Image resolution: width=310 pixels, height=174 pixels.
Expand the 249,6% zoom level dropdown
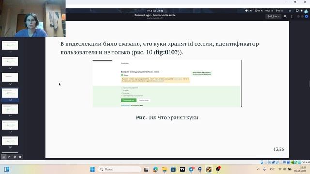point(274,16)
